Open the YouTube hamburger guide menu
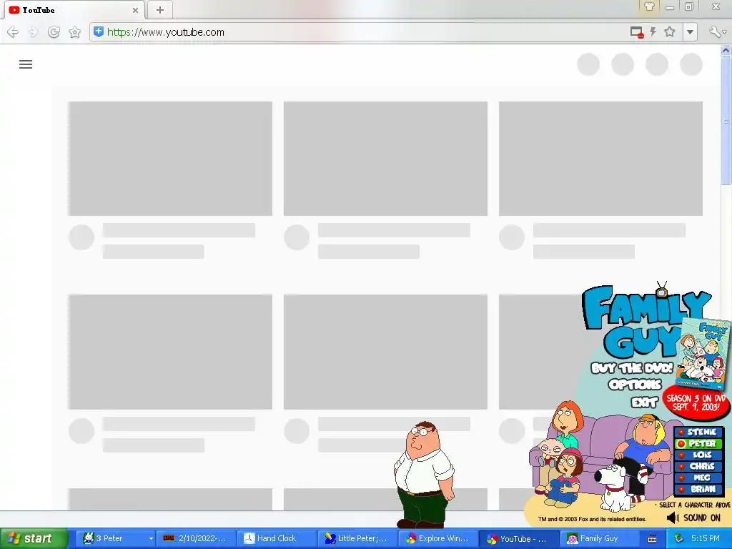This screenshot has height=549, width=732. (26, 64)
